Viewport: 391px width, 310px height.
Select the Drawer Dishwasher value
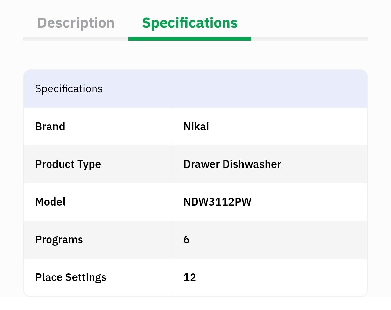click(x=232, y=164)
